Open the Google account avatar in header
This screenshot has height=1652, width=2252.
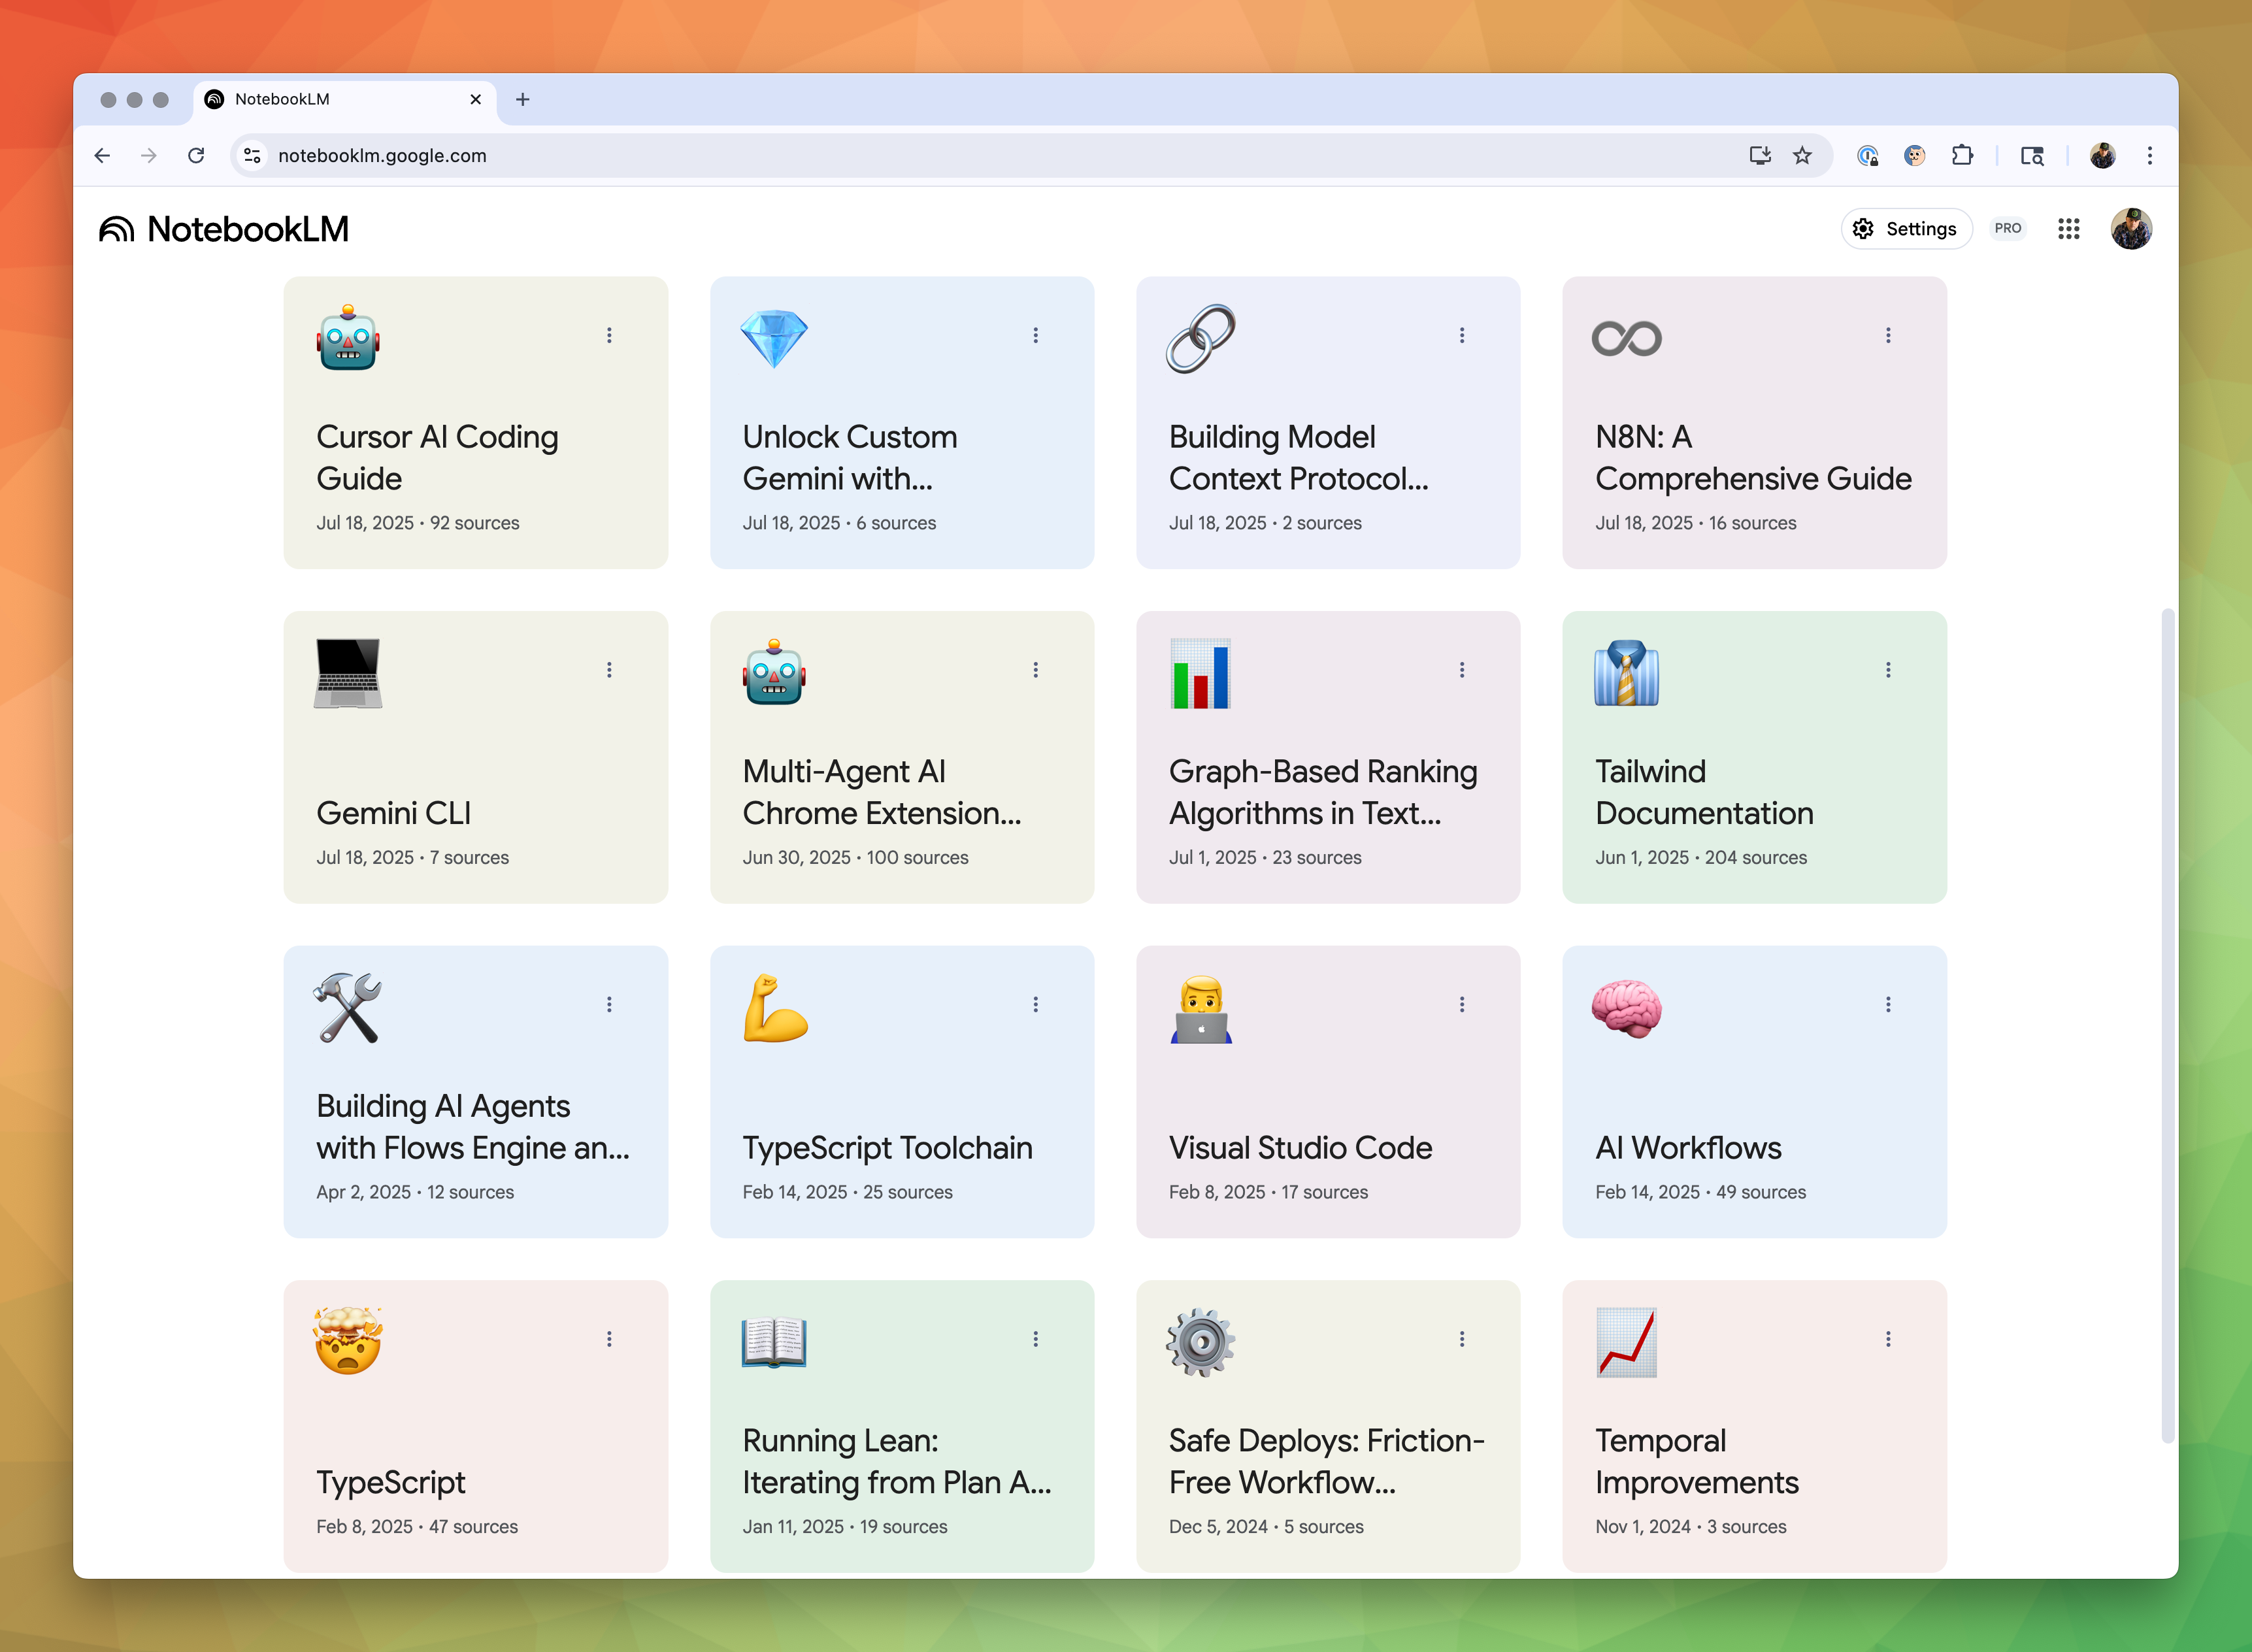2131,229
